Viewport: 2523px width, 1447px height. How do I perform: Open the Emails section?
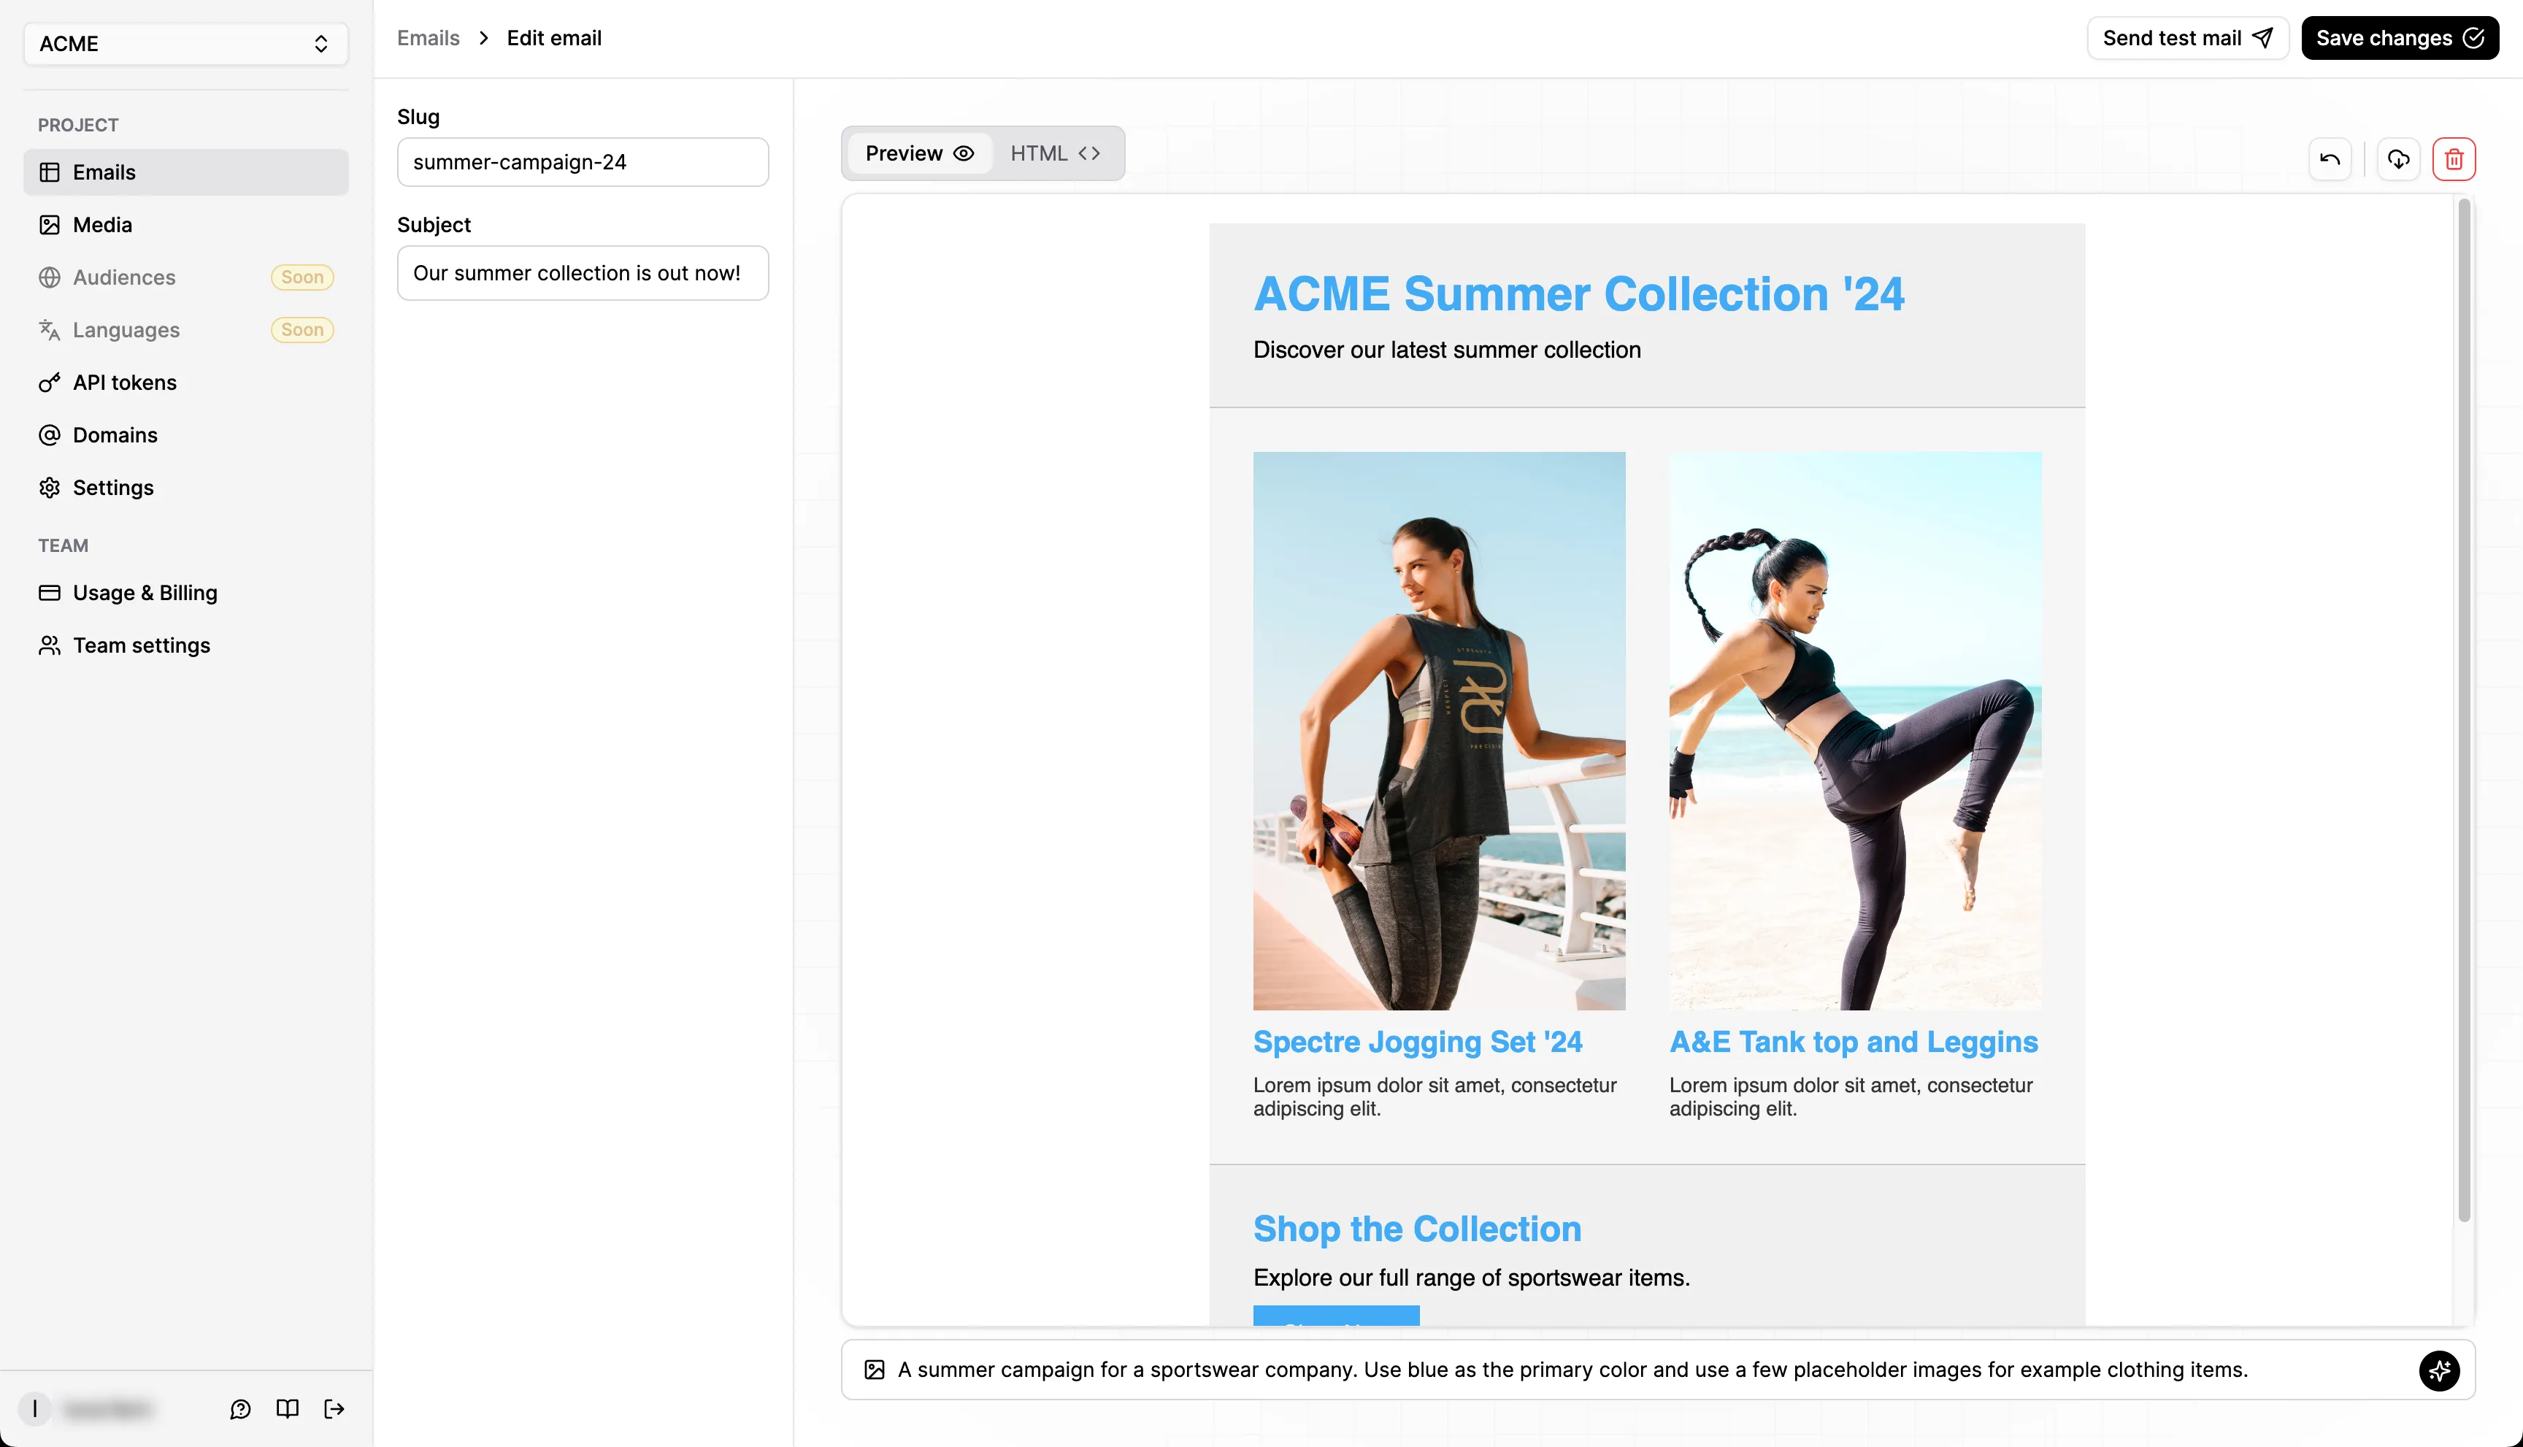104,172
